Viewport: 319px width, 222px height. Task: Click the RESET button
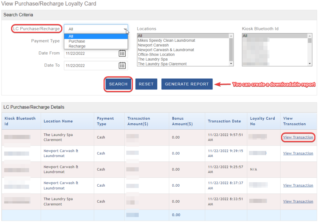click(x=146, y=84)
